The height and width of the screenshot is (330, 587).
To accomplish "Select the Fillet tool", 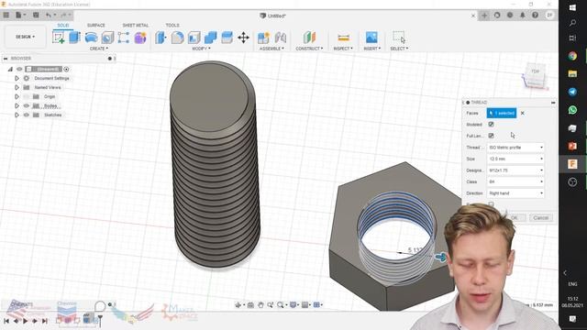I will pyautogui.click(x=177, y=38).
